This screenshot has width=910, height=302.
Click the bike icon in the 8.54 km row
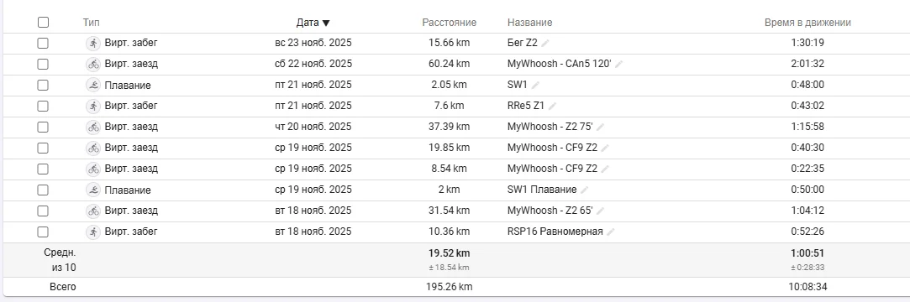[x=93, y=169]
